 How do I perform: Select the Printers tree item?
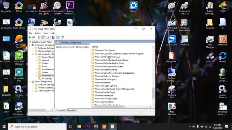coord(45,63)
